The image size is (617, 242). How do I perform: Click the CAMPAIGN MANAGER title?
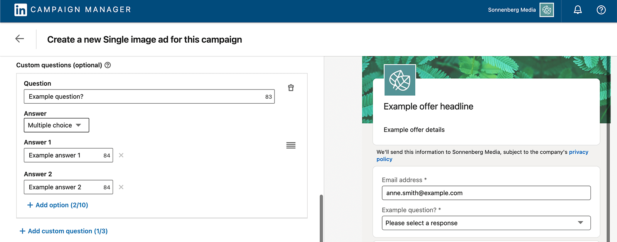pos(81,10)
